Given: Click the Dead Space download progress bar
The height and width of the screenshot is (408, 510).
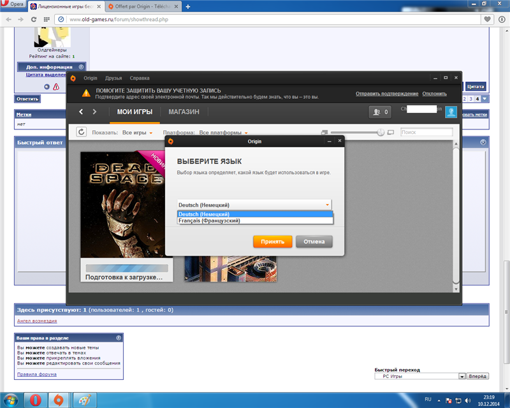Looking at the screenshot, I should (x=127, y=268).
